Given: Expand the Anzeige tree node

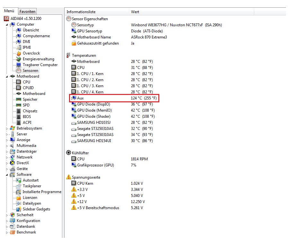Looking at the screenshot, I should coord(7,140).
